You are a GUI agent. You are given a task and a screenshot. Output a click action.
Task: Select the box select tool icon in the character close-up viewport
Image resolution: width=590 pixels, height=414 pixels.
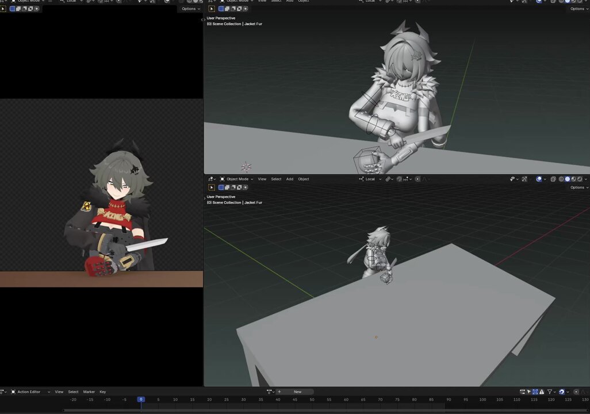pos(212,9)
